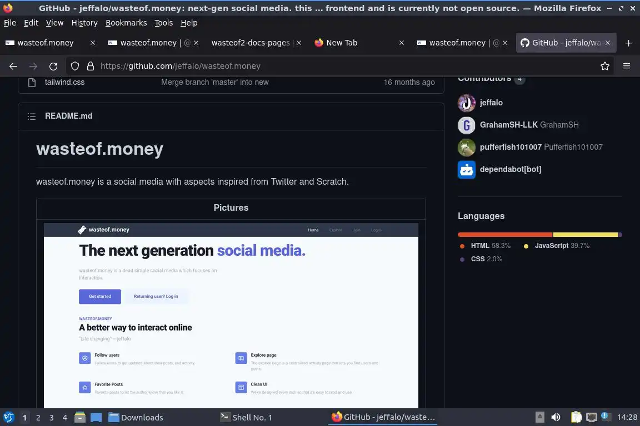The image size is (640, 426).
Task: Open the update notifier tray icon
Action: coord(606,416)
